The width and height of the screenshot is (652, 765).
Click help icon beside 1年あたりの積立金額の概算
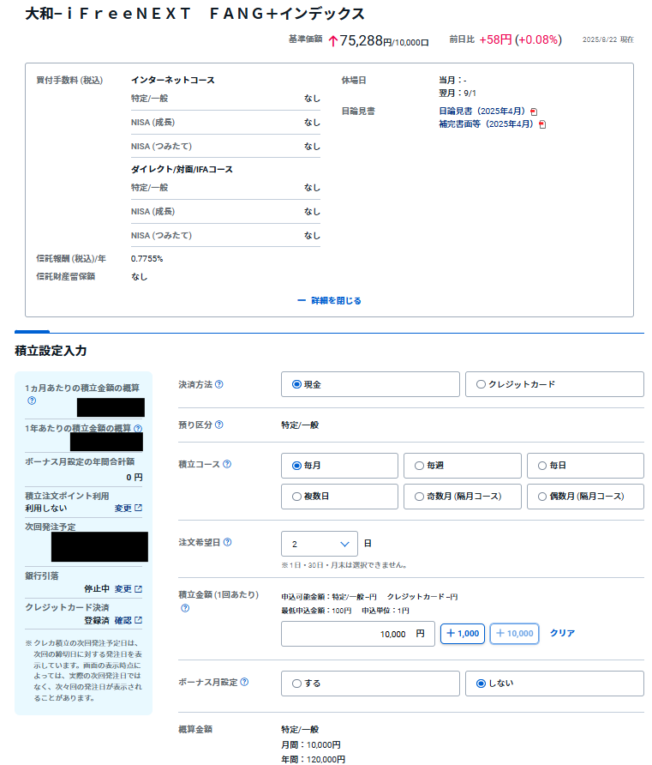click(x=138, y=428)
